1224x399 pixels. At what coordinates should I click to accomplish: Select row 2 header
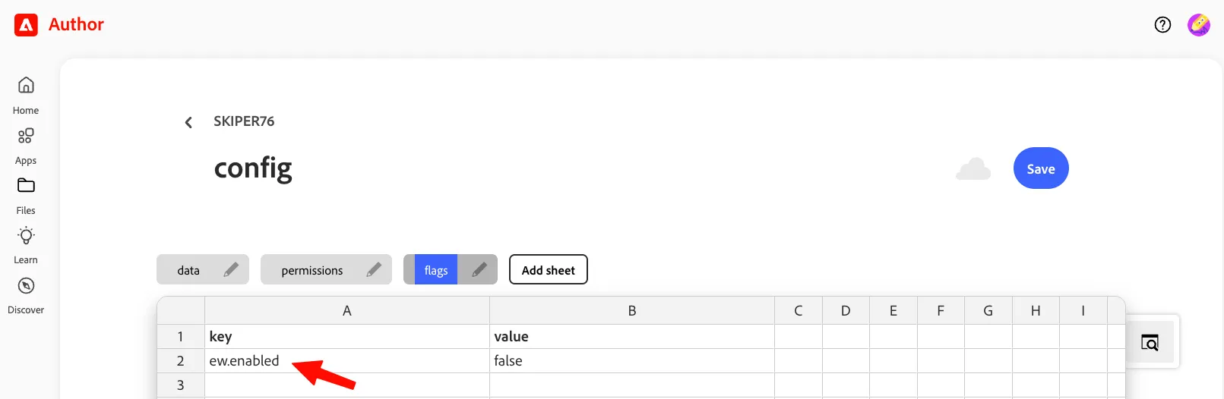click(x=181, y=360)
